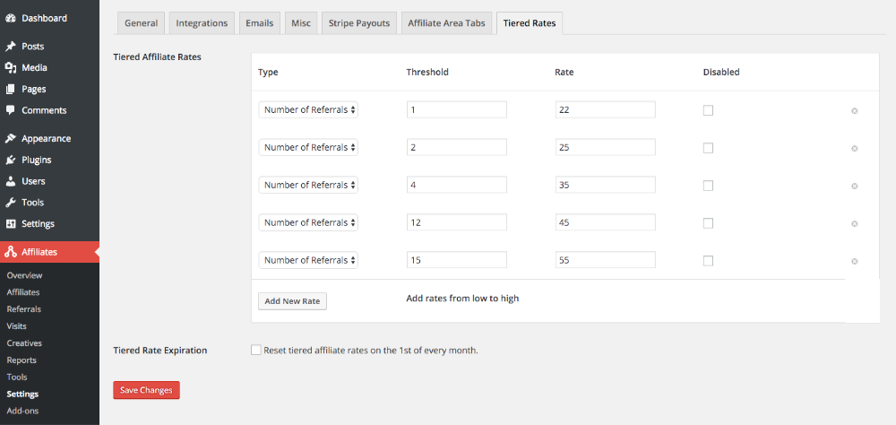Click the Comments bubble icon
This screenshot has width=896, height=425.
[10, 109]
